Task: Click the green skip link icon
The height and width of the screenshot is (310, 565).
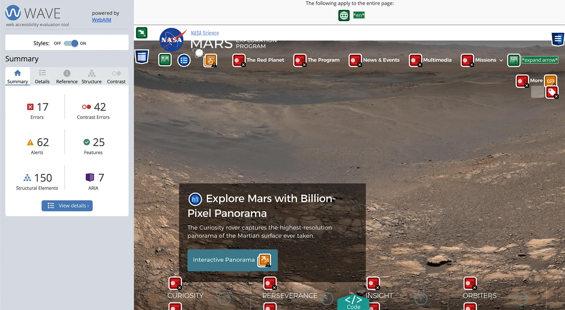Action: tap(142, 33)
